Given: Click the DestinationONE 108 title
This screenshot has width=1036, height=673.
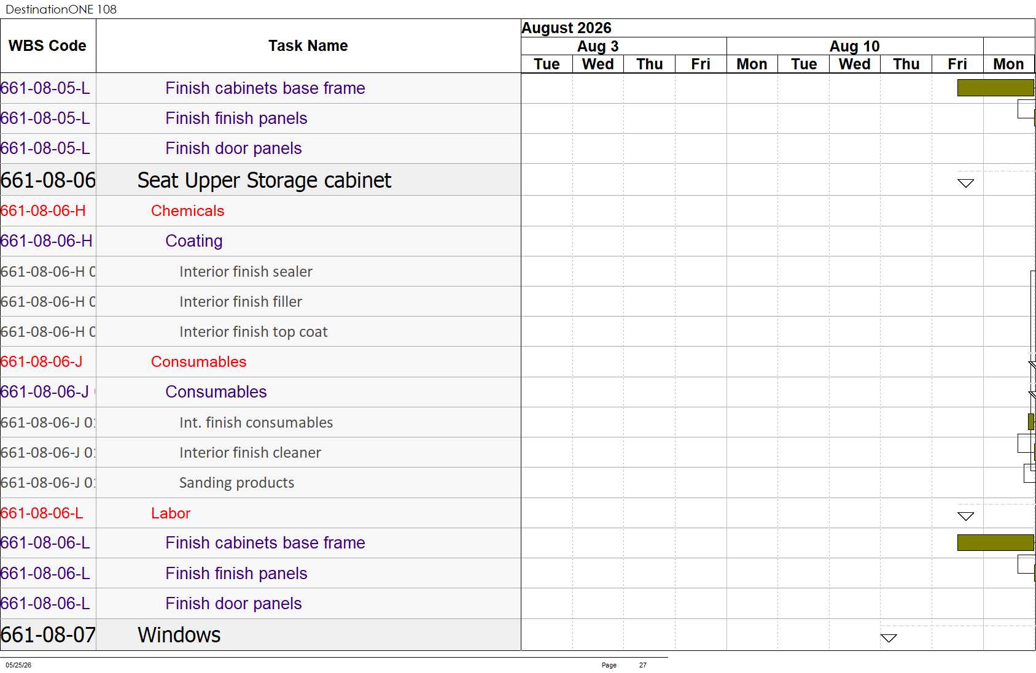Looking at the screenshot, I should point(61,9).
